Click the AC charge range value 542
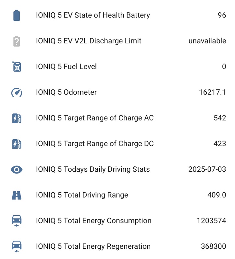Viewport: 235px width, 259px height. pyautogui.click(x=220, y=118)
